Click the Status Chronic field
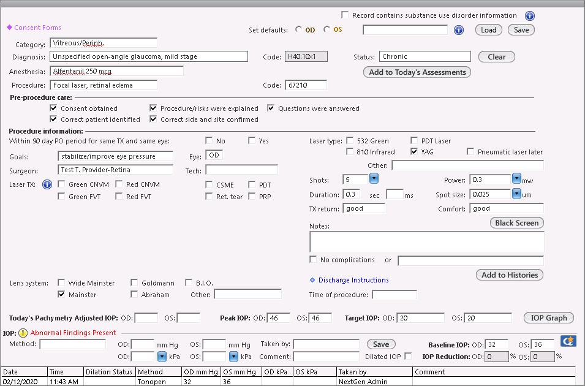The width and height of the screenshot is (585, 386). click(425, 56)
